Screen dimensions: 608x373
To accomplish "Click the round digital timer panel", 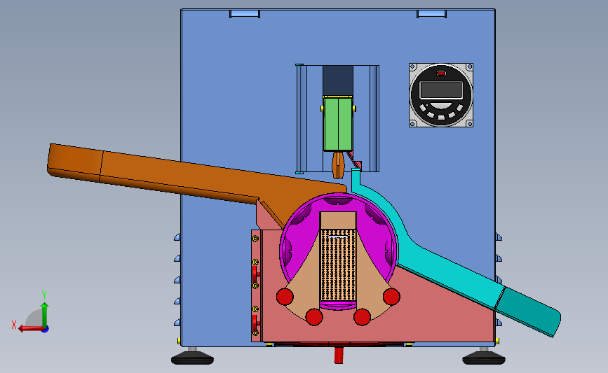I will [x=441, y=95].
